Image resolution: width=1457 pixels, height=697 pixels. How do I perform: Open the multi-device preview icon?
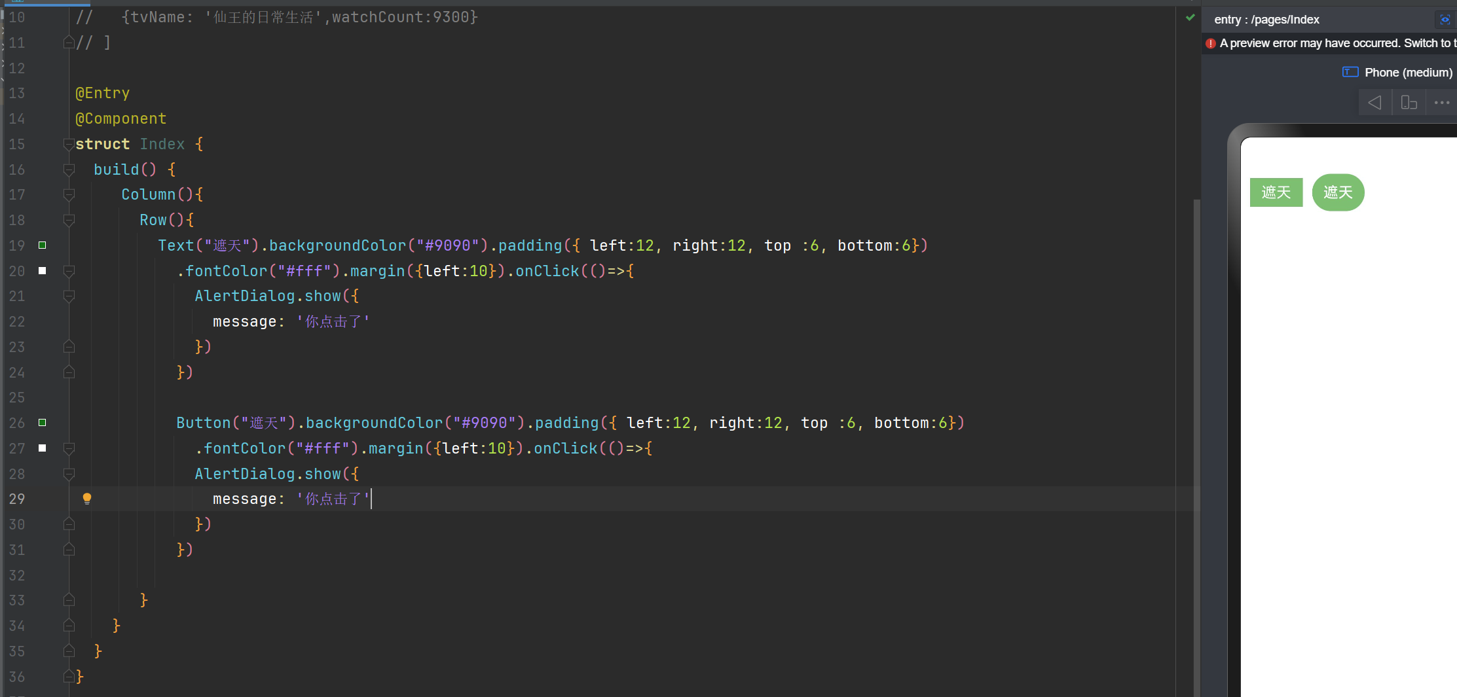[1409, 103]
